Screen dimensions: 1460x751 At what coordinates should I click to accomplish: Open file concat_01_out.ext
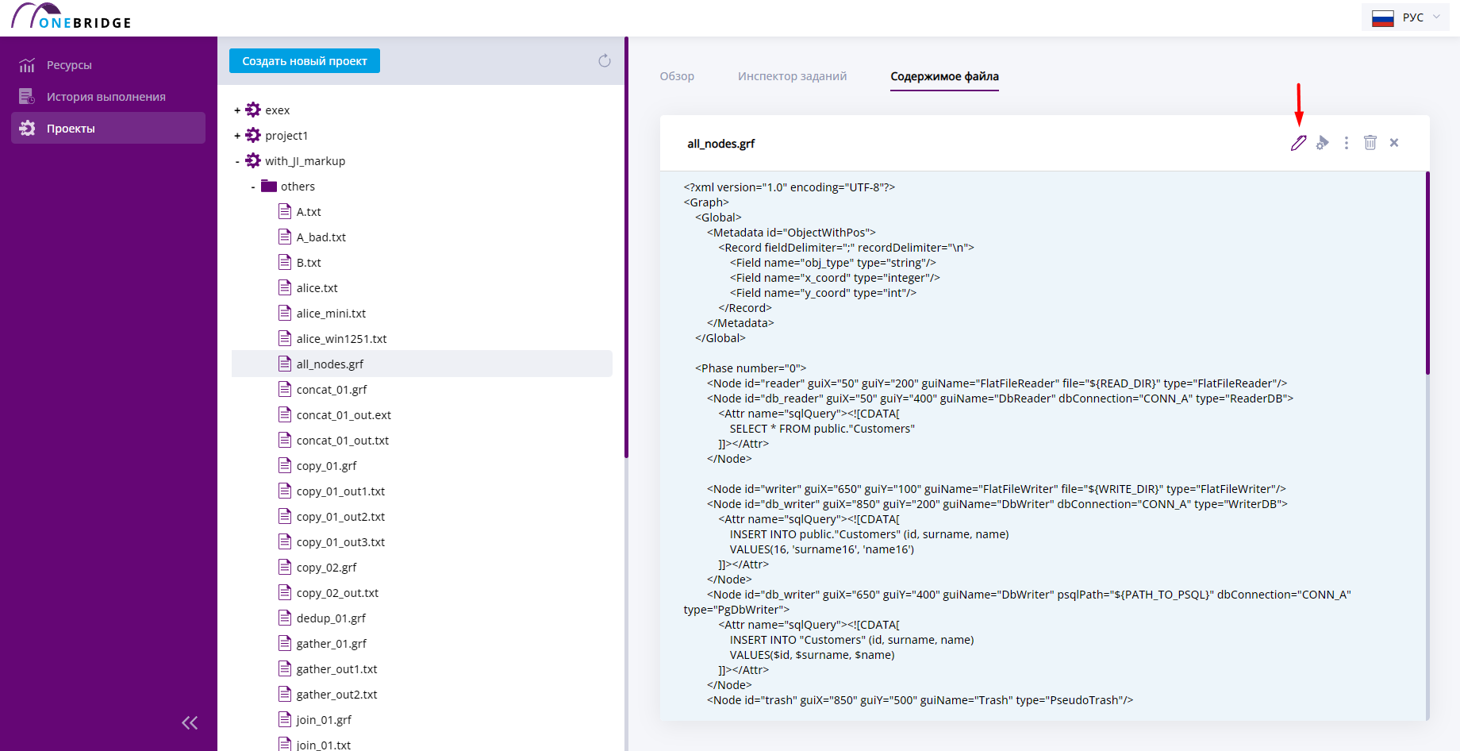pyautogui.click(x=344, y=415)
